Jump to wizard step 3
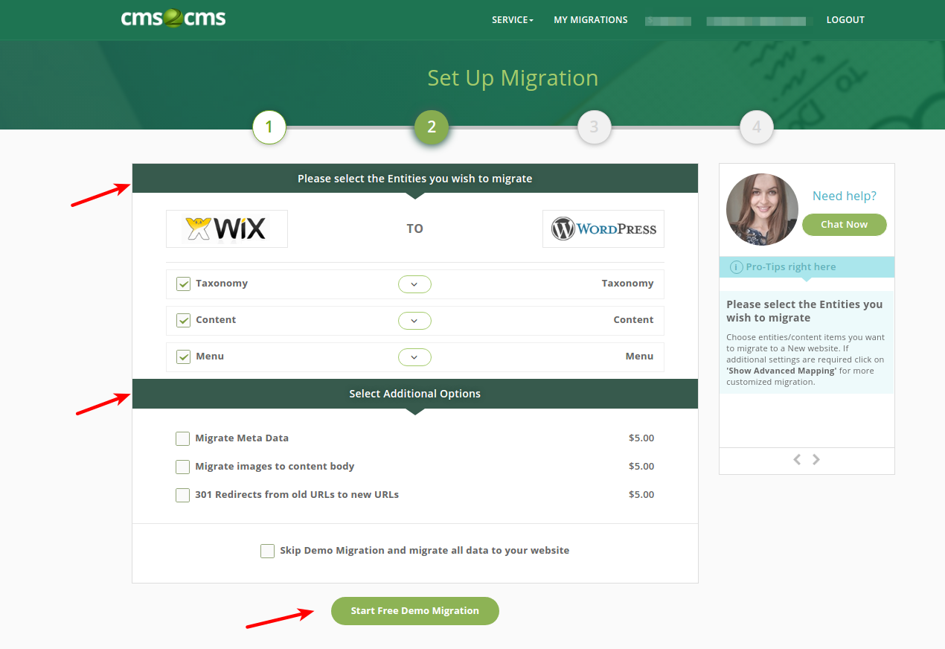945x649 pixels. click(594, 127)
